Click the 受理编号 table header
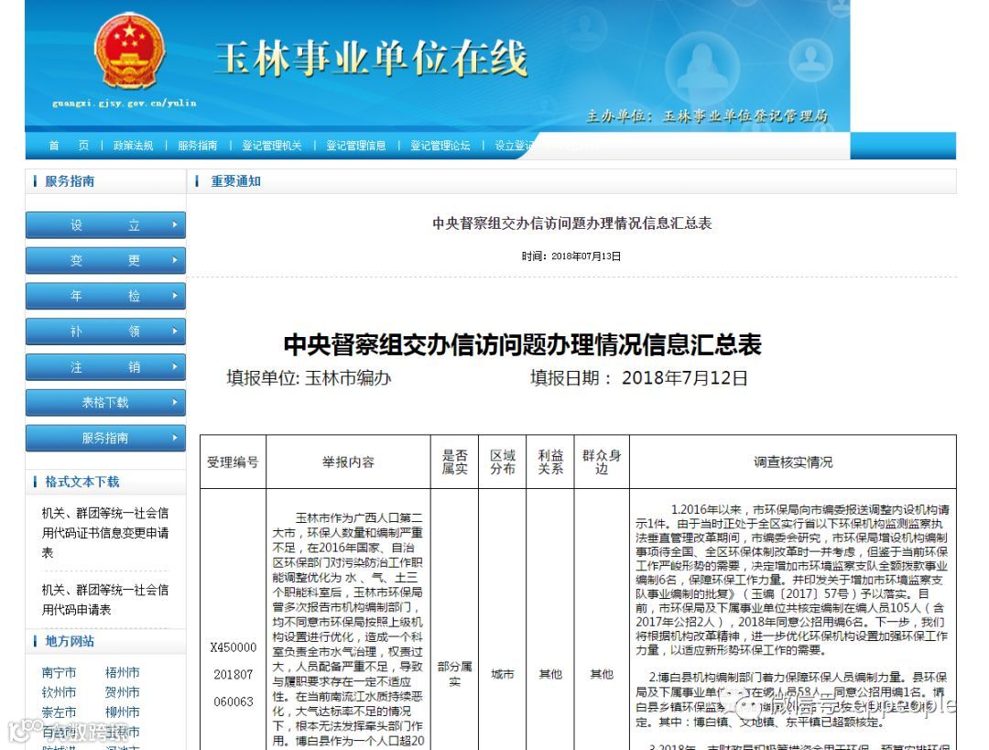Screen dimensions: 989x750 click(233, 462)
